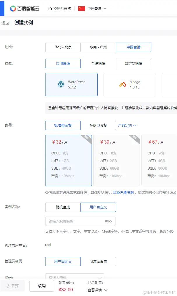The height and width of the screenshot is (296, 177).
Task: Click the aipage logo icon
Action: 123,84
